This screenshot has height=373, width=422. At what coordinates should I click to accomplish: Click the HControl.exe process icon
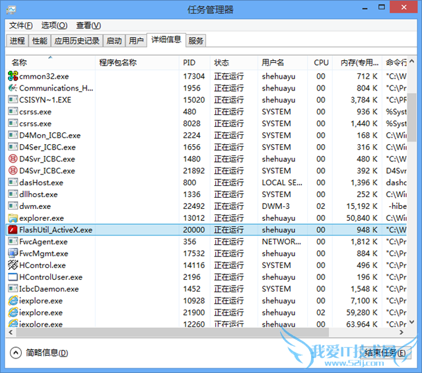[13, 265]
